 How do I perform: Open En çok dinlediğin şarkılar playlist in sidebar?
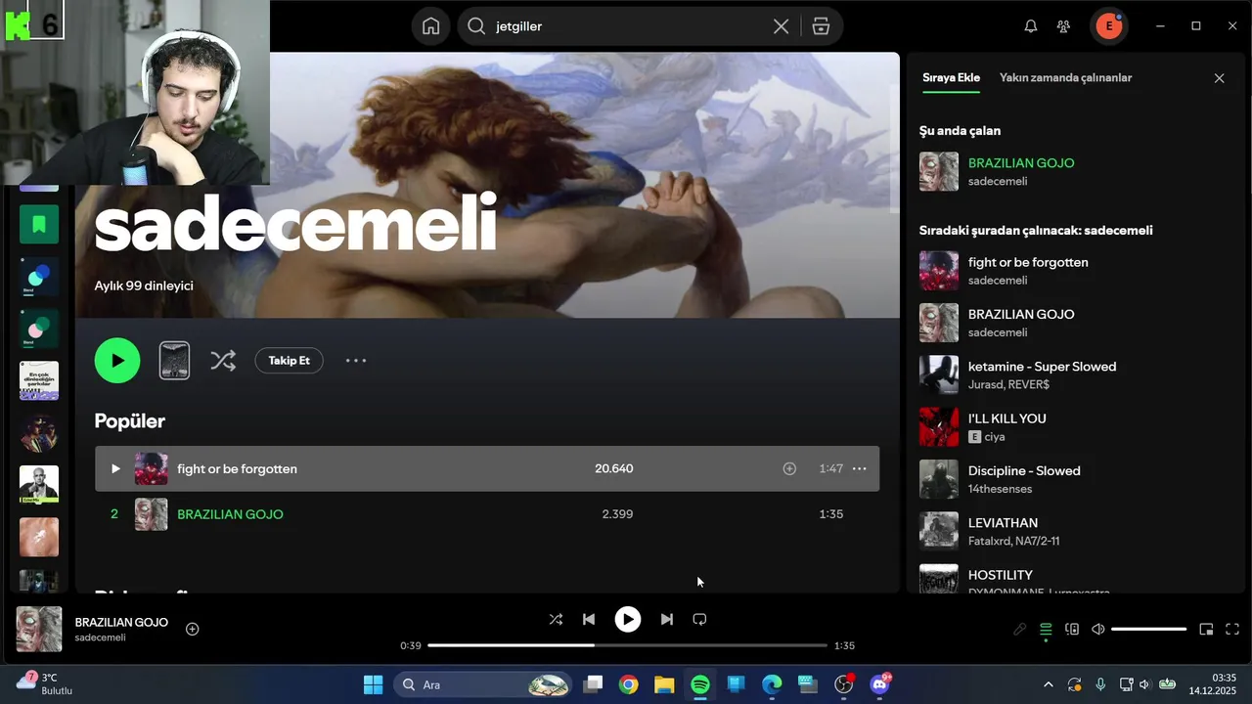[x=39, y=380]
